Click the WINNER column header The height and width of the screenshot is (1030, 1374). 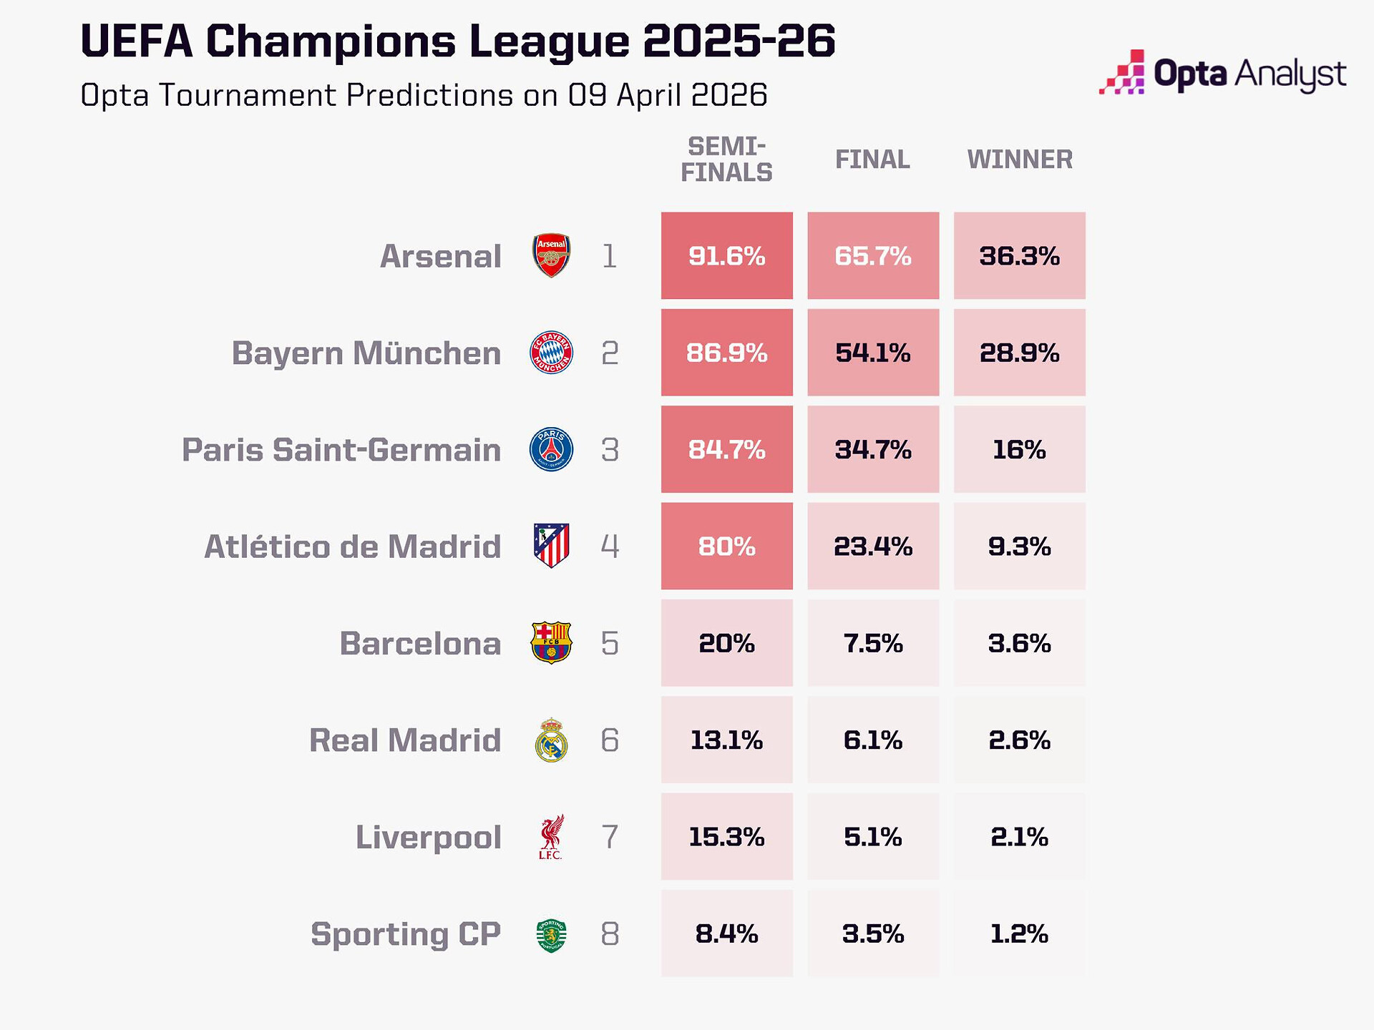point(1020,160)
